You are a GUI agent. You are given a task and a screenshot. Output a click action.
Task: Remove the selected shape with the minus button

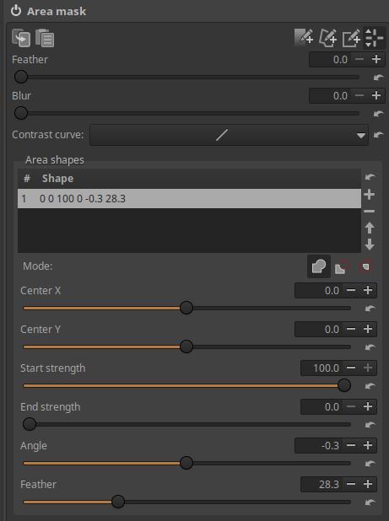coord(370,212)
